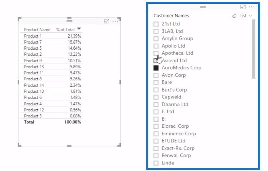Tick the Ei checkbox
Image resolution: width=268 pixels, height=171 pixels.
[x=156, y=119]
